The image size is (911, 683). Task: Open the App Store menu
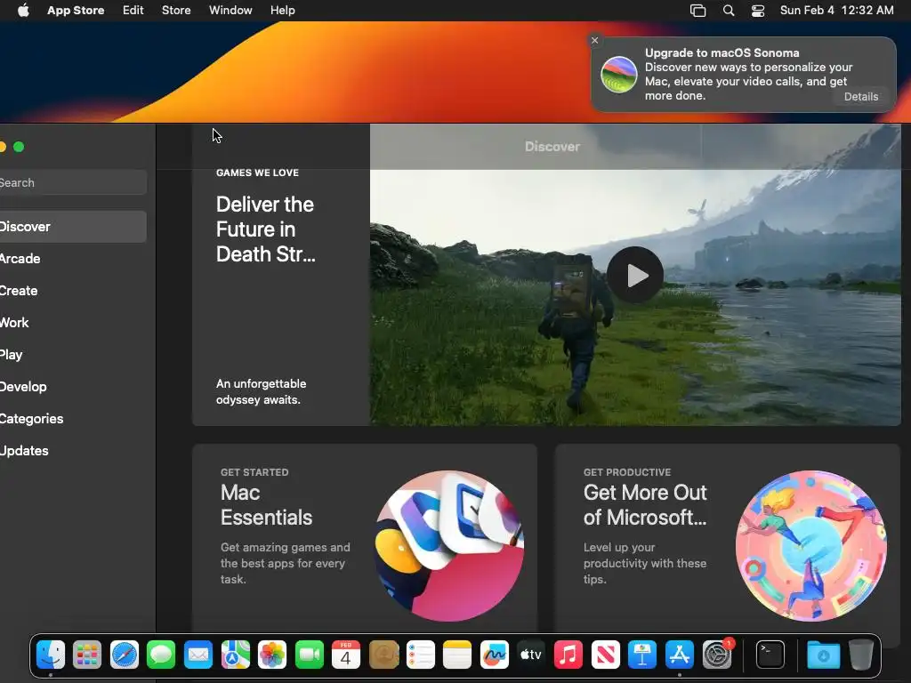tap(76, 11)
